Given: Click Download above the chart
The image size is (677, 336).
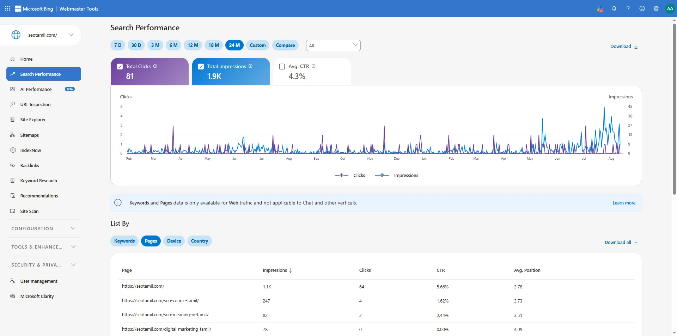Looking at the screenshot, I should pos(624,46).
